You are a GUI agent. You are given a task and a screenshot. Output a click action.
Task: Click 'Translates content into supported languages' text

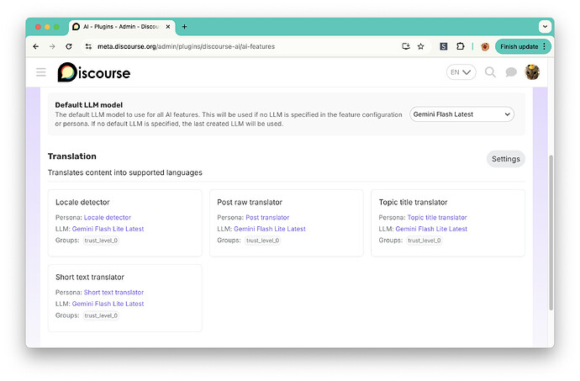click(125, 172)
